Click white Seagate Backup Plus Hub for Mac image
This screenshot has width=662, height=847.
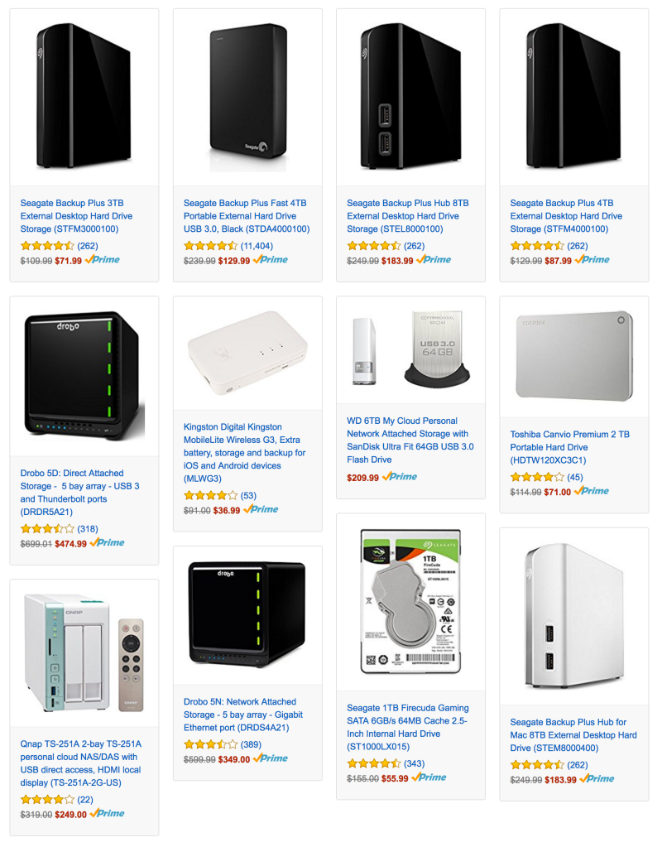pyautogui.click(x=574, y=616)
